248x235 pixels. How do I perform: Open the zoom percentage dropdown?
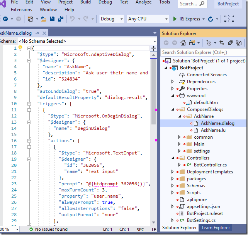point(17,229)
